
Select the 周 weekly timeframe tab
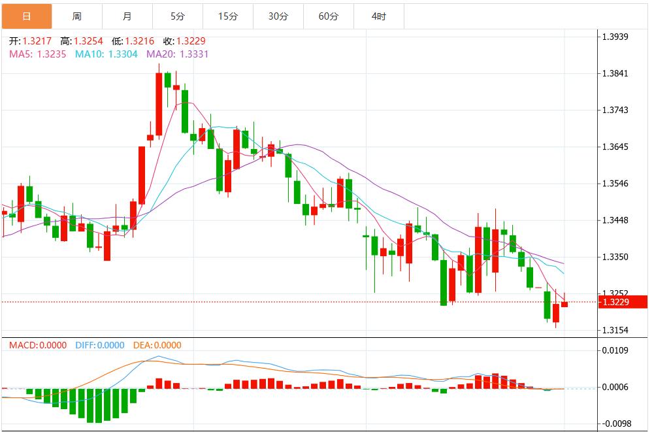(x=77, y=16)
